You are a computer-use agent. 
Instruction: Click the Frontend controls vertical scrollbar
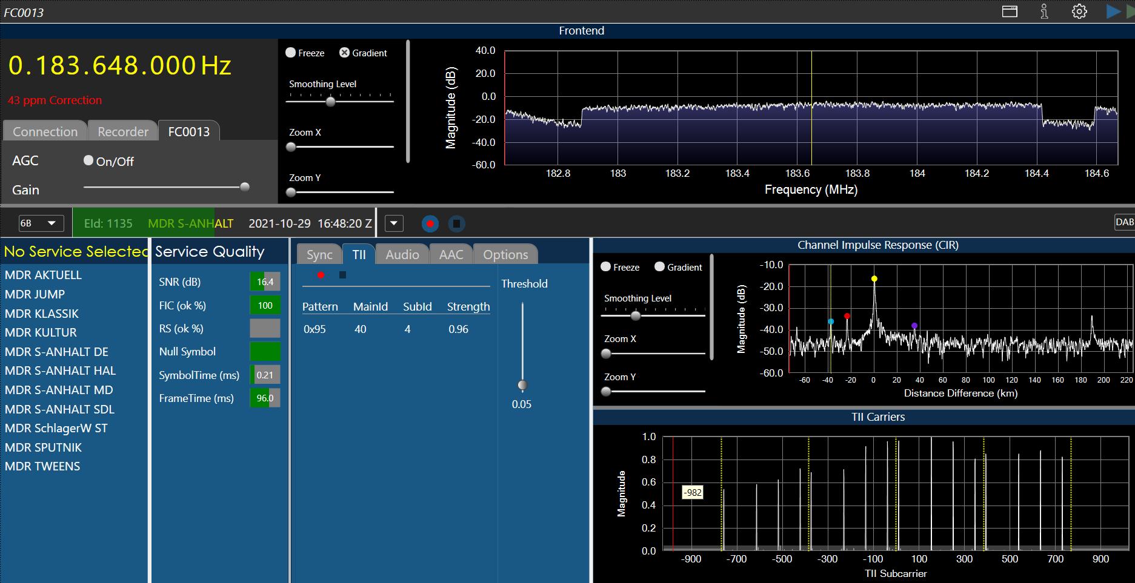pyautogui.click(x=408, y=102)
